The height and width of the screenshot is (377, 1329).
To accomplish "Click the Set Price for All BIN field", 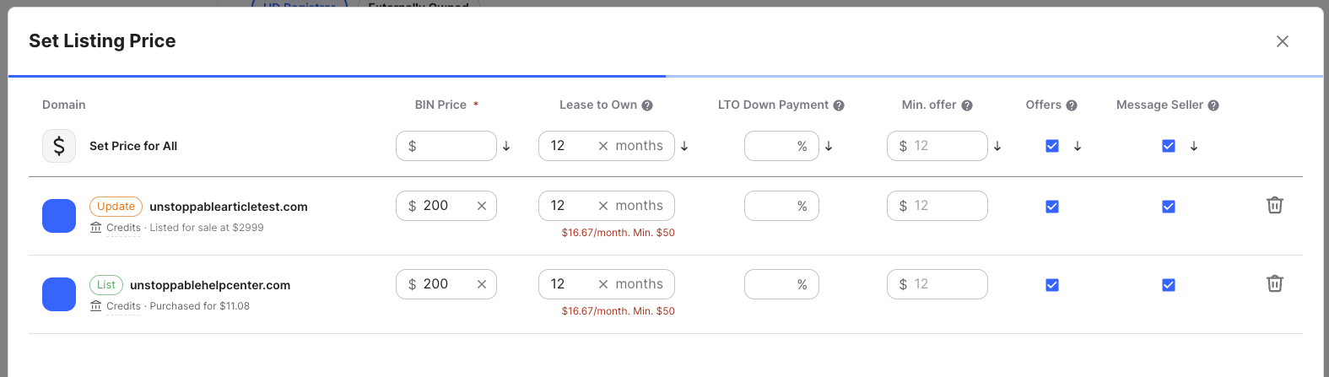I will coord(451,146).
